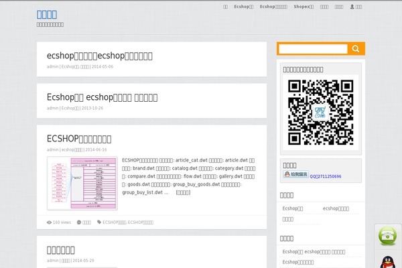The width and height of the screenshot is (402, 268).
Task: Open the QQ penguin floating contact icon
Action: click(x=387, y=261)
